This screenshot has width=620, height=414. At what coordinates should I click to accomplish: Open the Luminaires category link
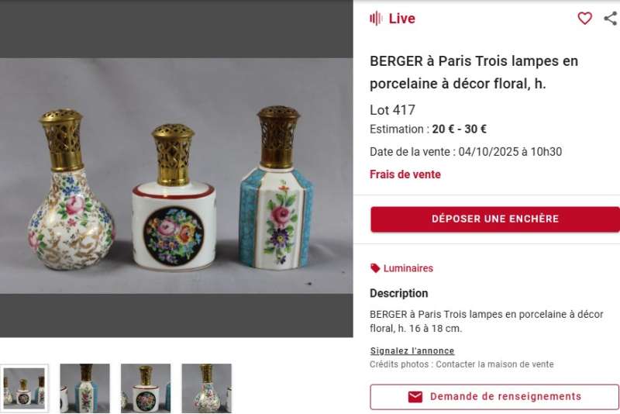[x=408, y=268]
